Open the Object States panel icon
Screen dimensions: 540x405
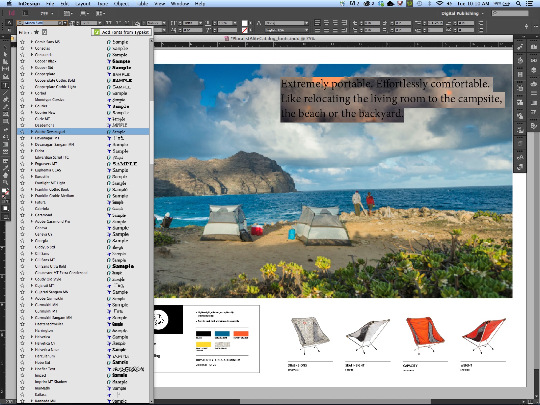point(520,88)
